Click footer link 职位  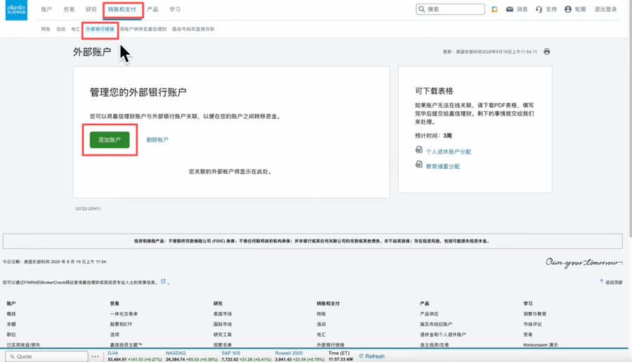click(11, 335)
